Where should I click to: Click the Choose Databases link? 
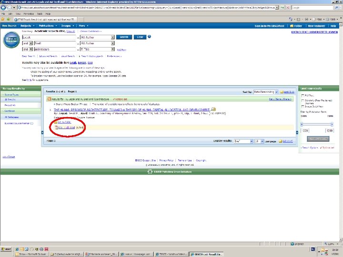pos(91,31)
